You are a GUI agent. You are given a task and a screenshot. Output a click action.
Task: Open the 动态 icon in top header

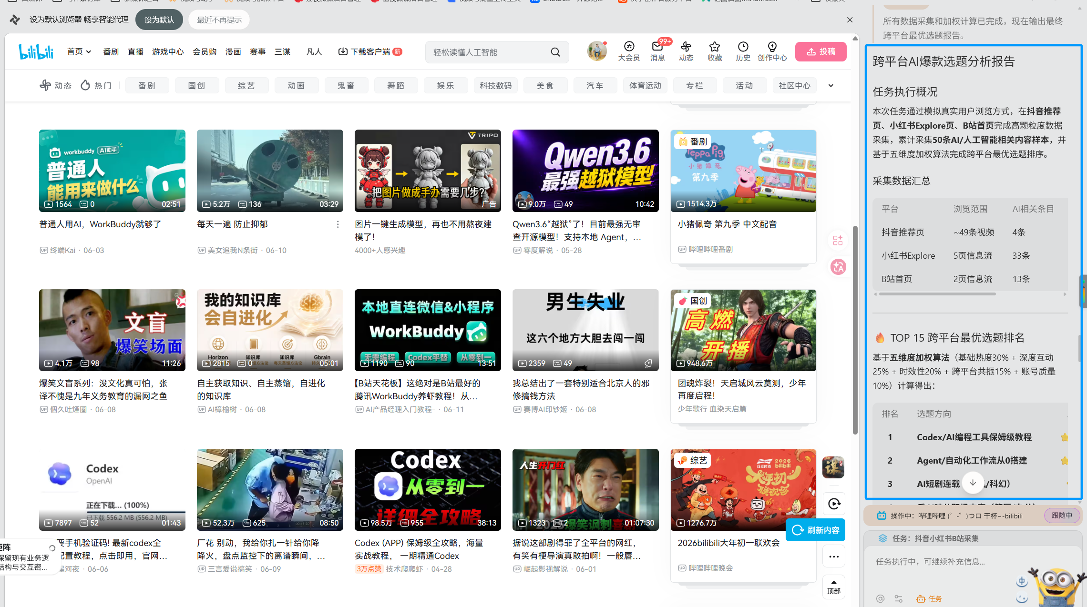(x=686, y=51)
